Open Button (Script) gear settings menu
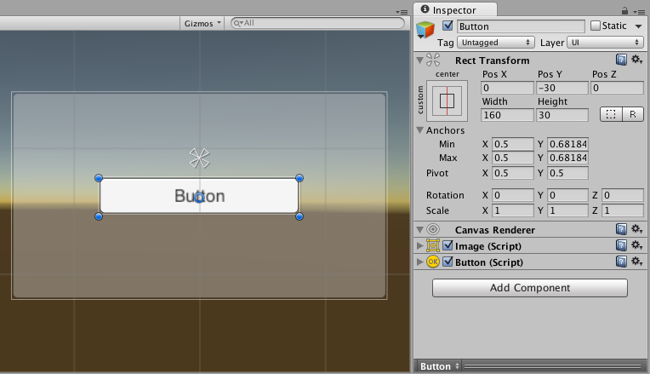 [x=636, y=261]
